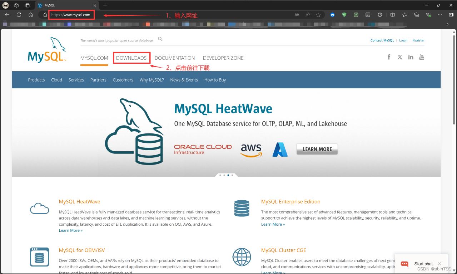Image resolution: width=457 pixels, height=274 pixels.
Task: Open the workspaces icon
Action: [16, 5]
